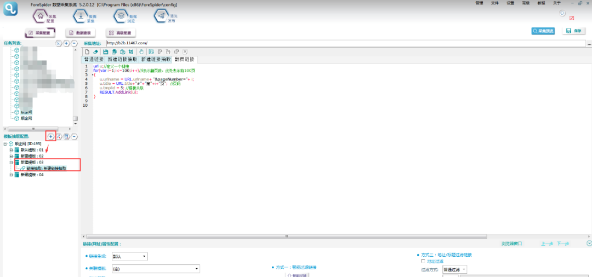Collapse the 顺企网 [ID:195] tree root
This screenshot has width=592, height=277.
5,144
